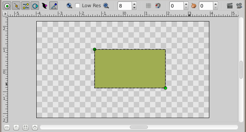Image resolution: width=246 pixels, height=132 pixels.
Task: Click the horizontal scrollbar thumb
Action: click(x=139, y=127)
